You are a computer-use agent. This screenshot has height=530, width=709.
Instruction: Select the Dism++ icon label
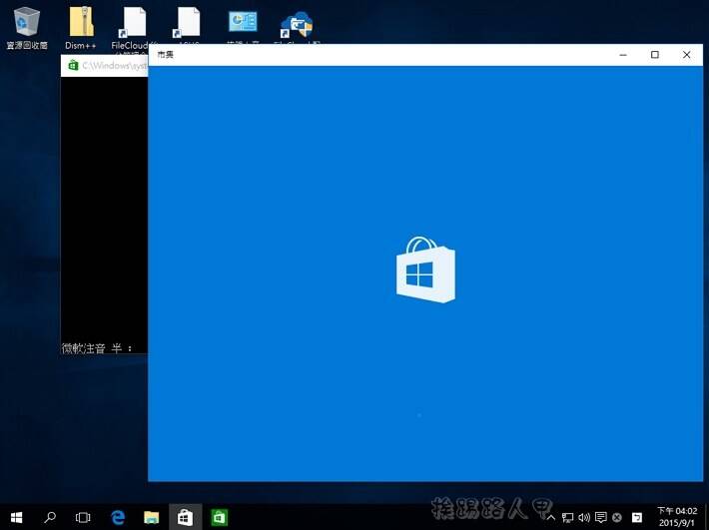tap(81, 46)
